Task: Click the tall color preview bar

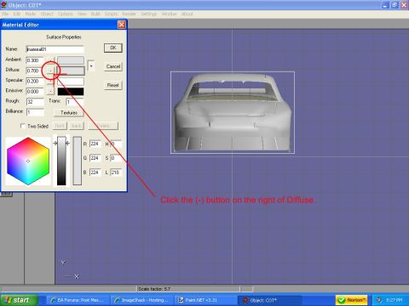Action: [78, 161]
